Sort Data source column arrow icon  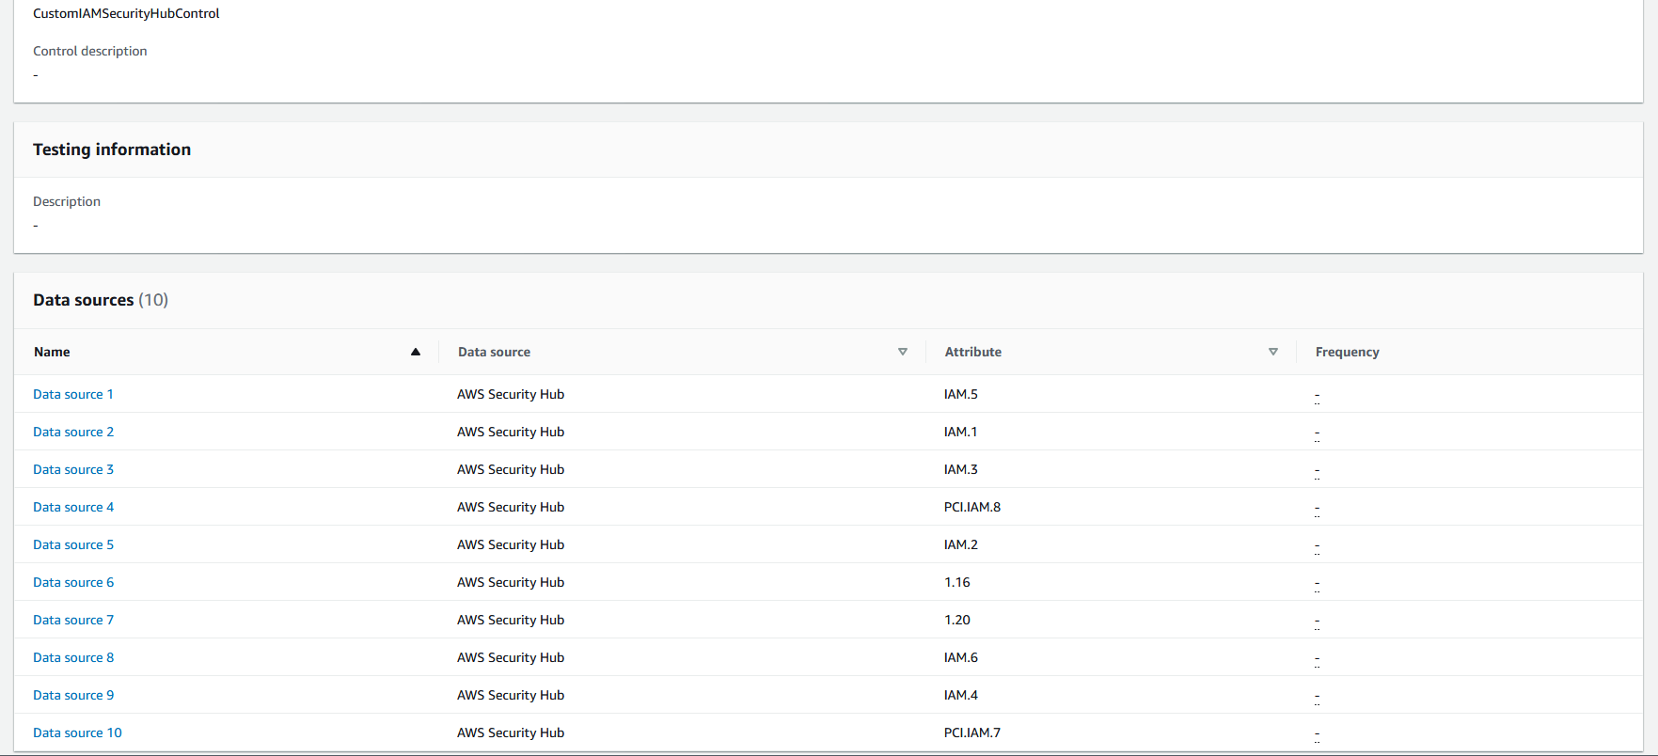pyautogui.click(x=903, y=352)
